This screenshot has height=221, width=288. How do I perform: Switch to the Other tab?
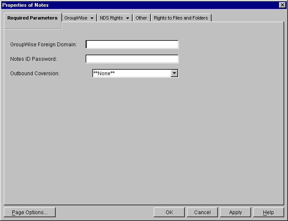pyautogui.click(x=141, y=18)
